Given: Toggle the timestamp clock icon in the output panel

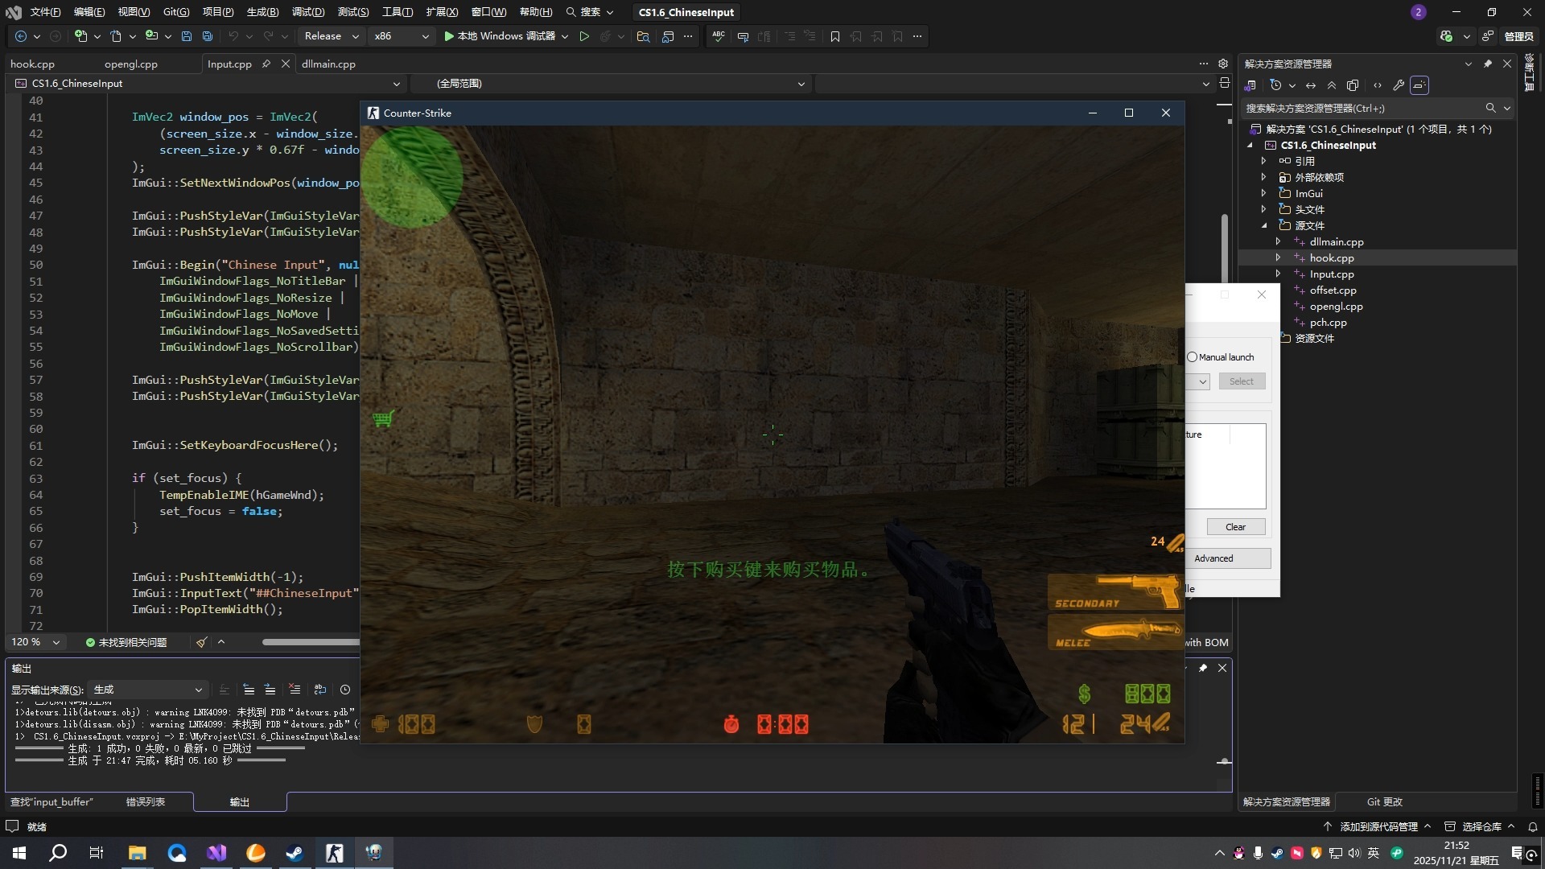Looking at the screenshot, I should [345, 690].
